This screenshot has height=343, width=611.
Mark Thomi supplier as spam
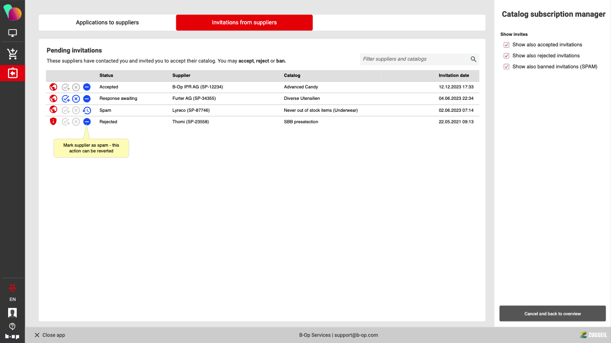[87, 122]
